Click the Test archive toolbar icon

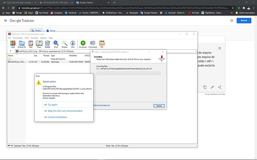coord(31,44)
